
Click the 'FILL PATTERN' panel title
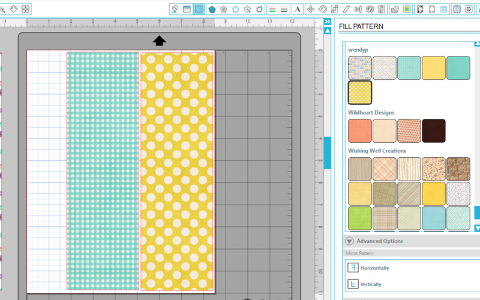[x=361, y=26]
